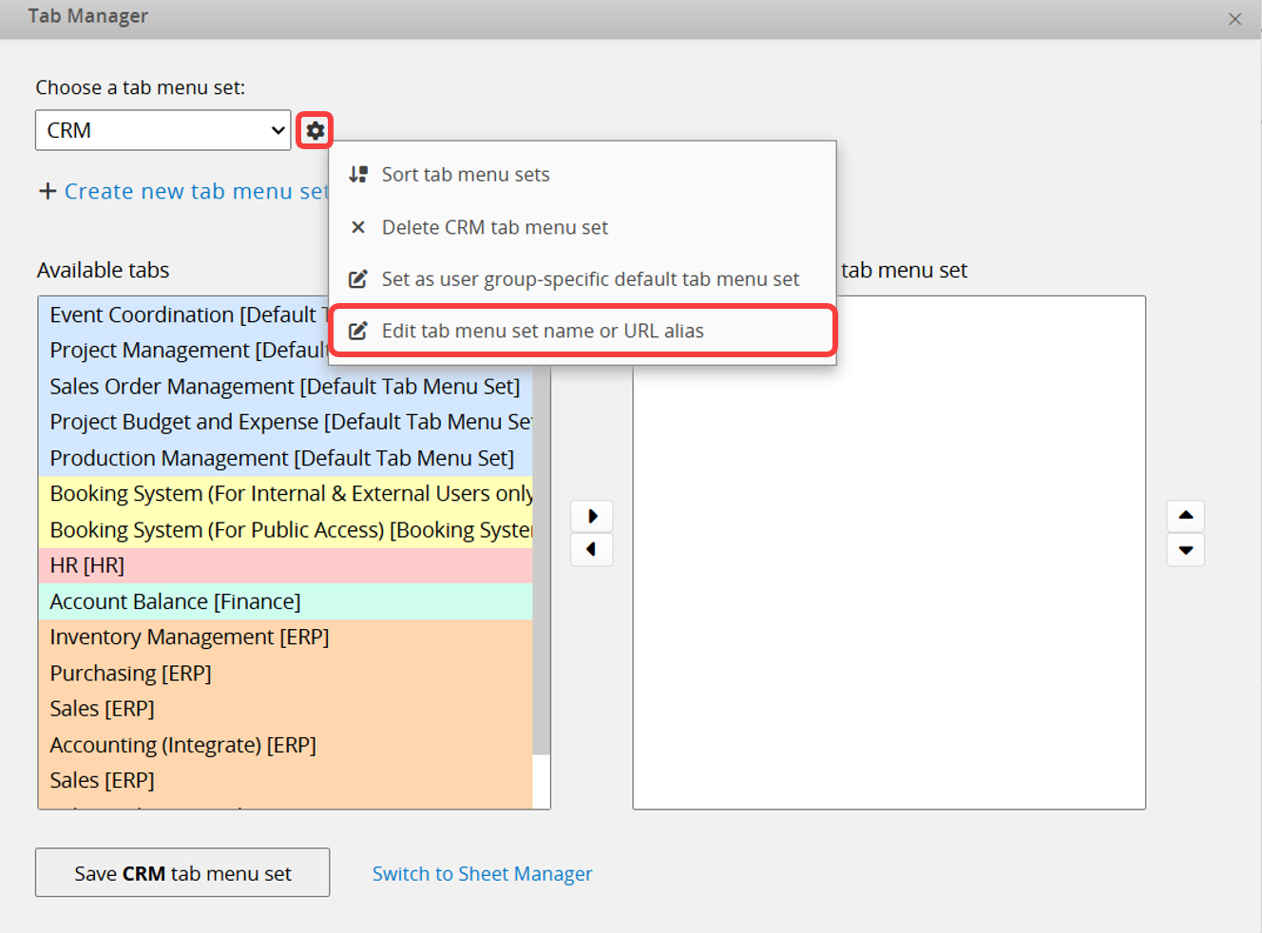The image size is (1262, 933).
Task: Click the right arrow to add tab
Action: click(x=592, y=516)
